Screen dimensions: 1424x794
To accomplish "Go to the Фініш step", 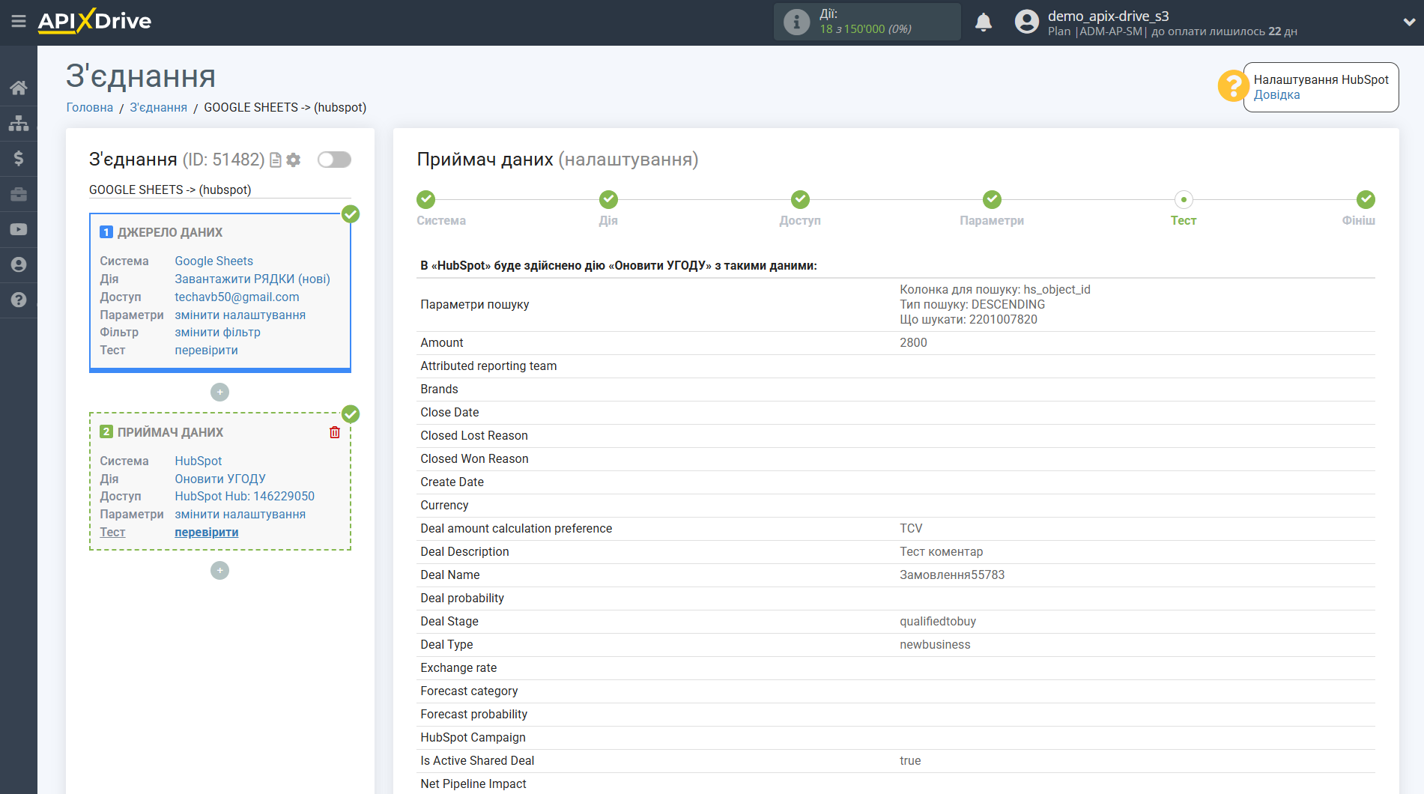I will (1366, 199).
